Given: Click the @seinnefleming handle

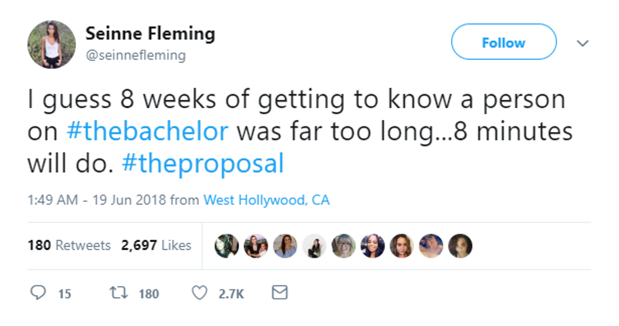Looking at the screenshot, I should click(135, 56).
